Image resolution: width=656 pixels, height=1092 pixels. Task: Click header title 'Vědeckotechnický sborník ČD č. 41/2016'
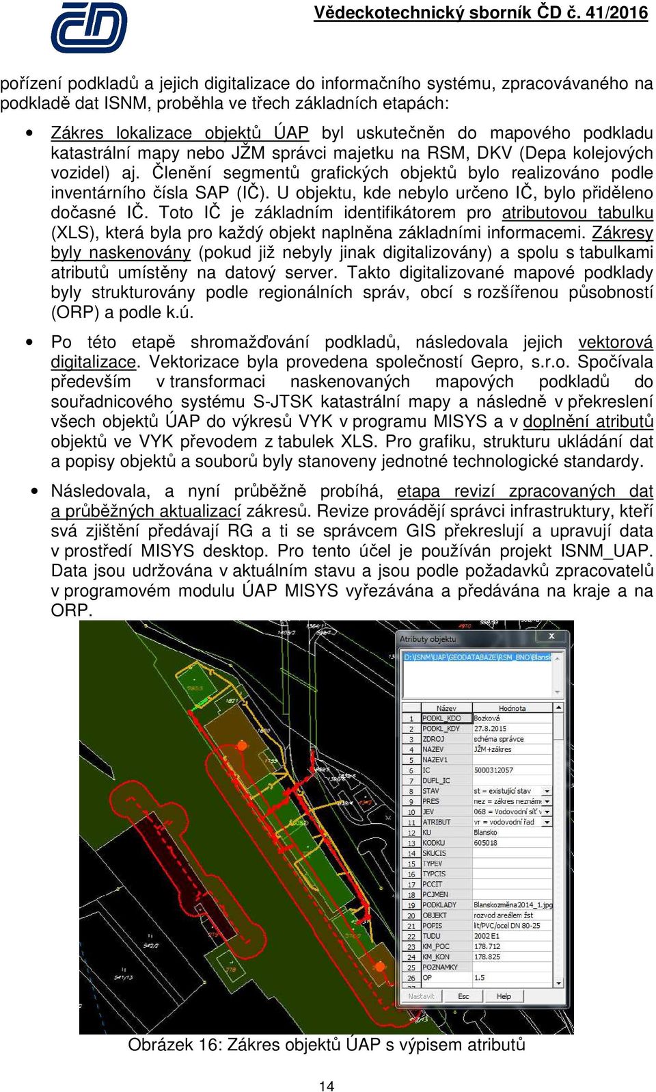(x=481, y=12)
